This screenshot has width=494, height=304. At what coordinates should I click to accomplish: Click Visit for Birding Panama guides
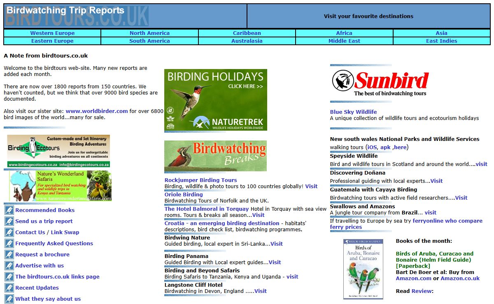[x=275, y=262]
